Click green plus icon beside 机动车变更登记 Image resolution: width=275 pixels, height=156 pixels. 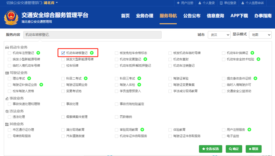145,59
